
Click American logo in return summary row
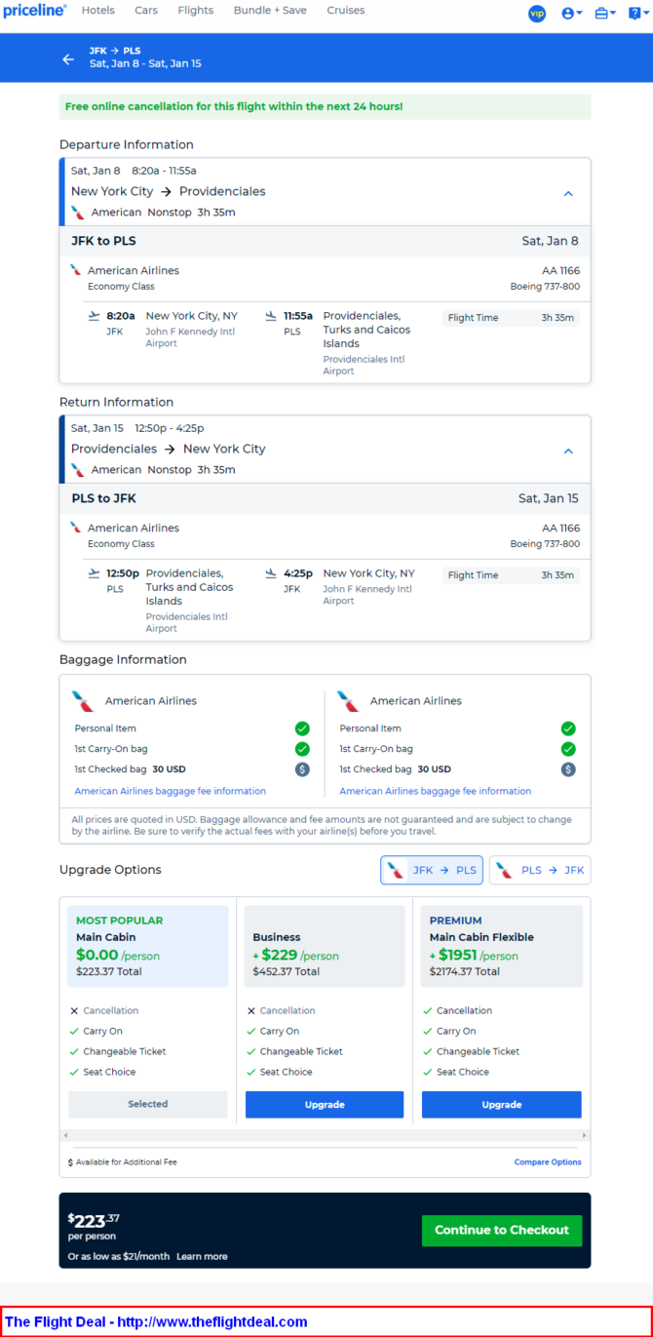78,470
